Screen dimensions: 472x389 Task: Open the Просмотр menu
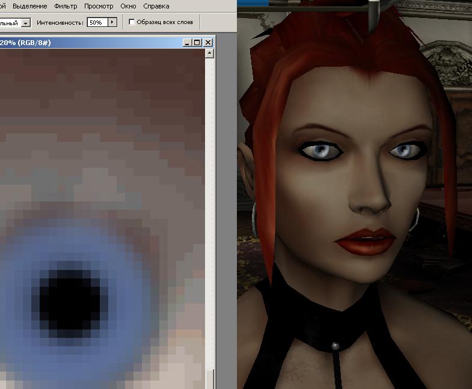tap(99, 6)
